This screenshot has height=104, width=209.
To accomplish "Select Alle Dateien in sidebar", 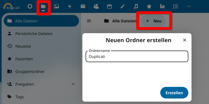I will pos(41,21).
